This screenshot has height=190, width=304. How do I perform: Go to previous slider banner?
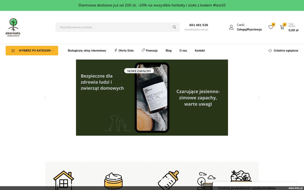tap(45, 98)
